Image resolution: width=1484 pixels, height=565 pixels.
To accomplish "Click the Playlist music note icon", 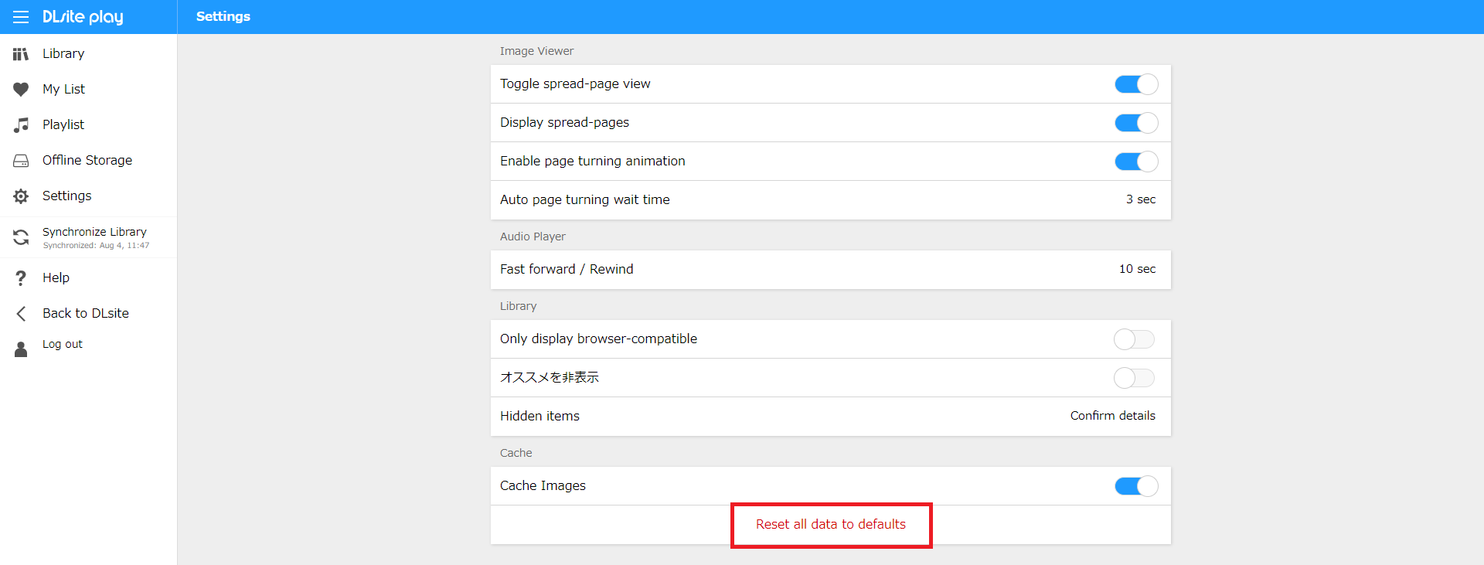I will (21, 124).
